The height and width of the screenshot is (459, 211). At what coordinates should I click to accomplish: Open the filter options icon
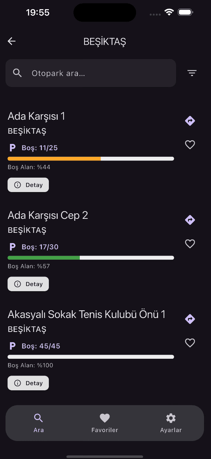[x=192, y=73]
